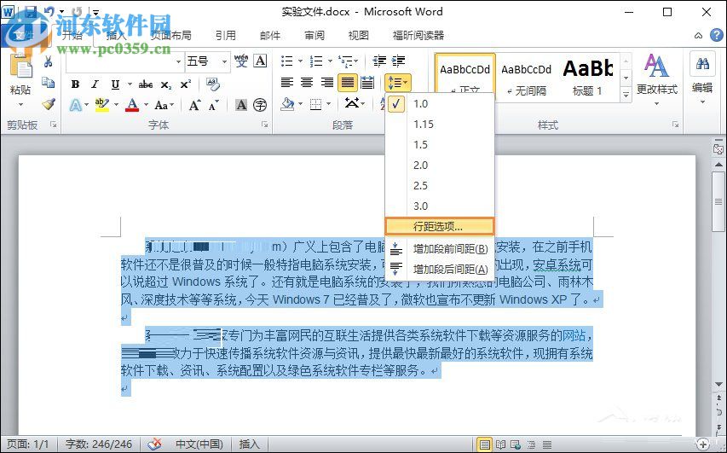The image size is (727, 453).
Task: Open the font color dropdown arrow
Action: click(145, 106)
